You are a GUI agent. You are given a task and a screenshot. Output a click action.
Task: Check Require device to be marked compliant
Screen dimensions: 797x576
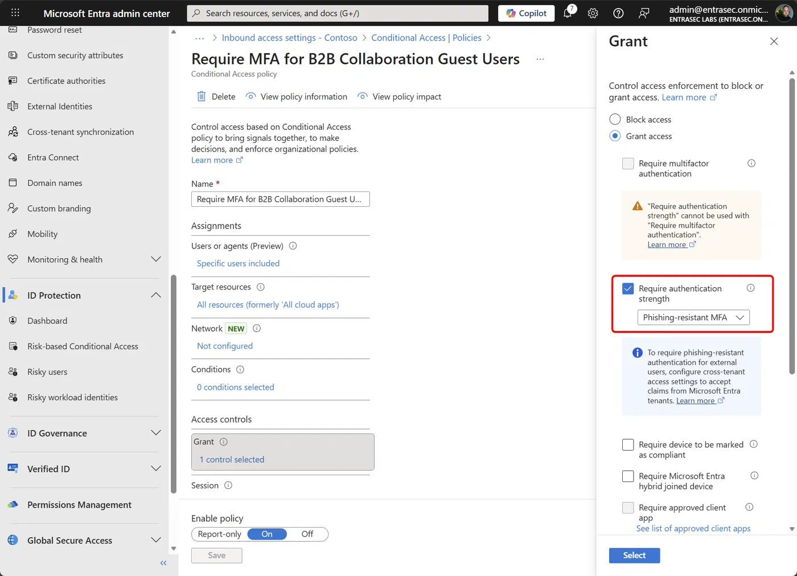click(x=628, y=444)
